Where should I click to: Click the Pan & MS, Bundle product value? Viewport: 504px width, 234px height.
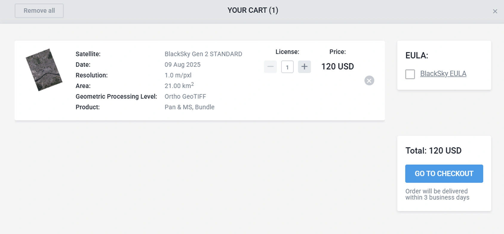tap(189, 107)
